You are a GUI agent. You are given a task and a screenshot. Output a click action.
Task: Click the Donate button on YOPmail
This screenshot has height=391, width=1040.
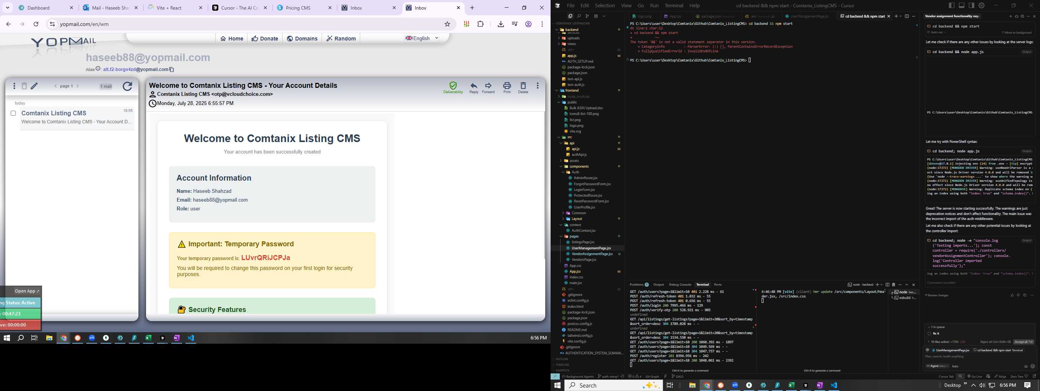tap(265, 38)
